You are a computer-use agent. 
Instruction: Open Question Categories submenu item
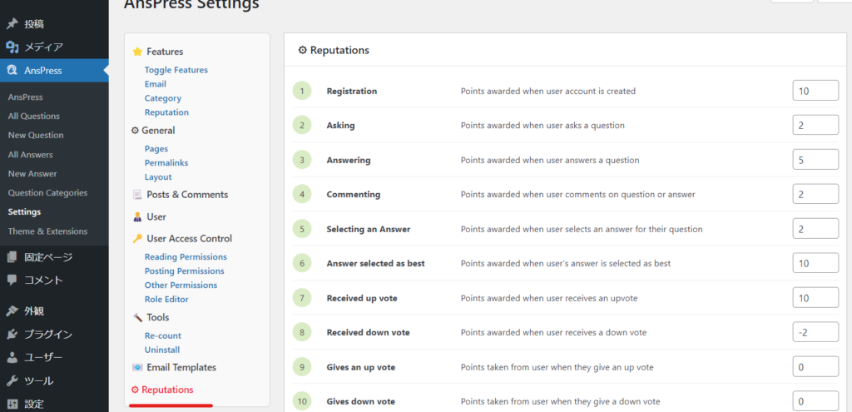pyautogui.click(x=47, y=193)
